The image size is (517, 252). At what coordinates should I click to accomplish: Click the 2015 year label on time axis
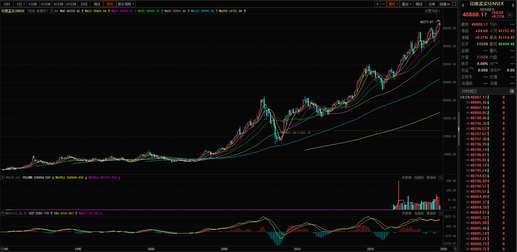(370, 249)
